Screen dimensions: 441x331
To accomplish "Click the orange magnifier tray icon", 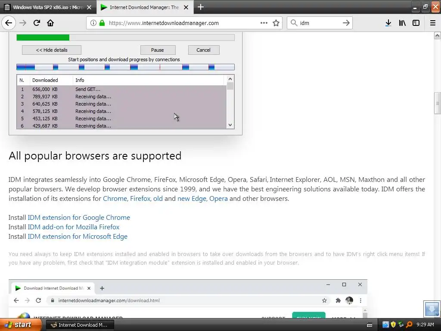I will [x=409, y=325].
